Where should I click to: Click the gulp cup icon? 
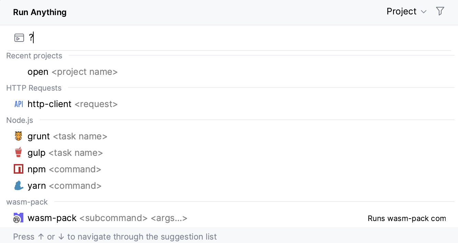[18, 152]
